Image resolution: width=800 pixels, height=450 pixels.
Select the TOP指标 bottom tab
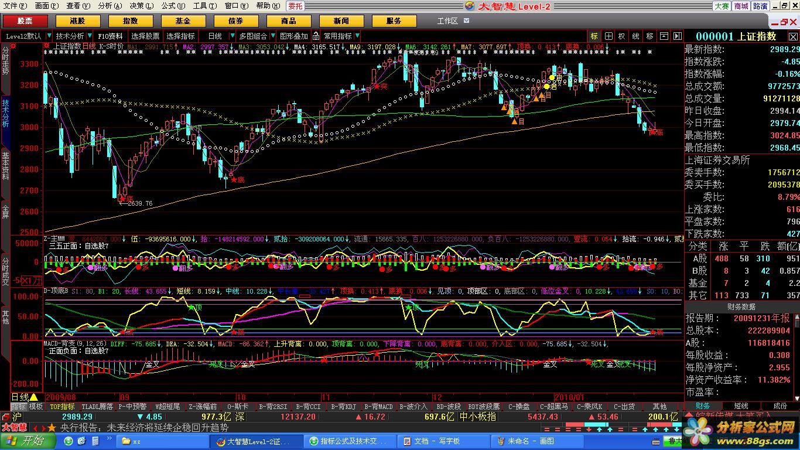(62, 406)
